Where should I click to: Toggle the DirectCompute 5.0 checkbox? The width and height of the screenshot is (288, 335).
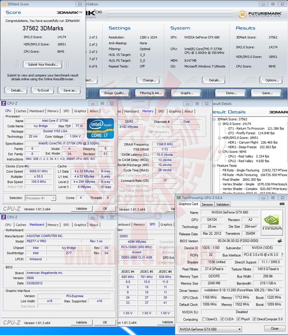coord(254,319)
